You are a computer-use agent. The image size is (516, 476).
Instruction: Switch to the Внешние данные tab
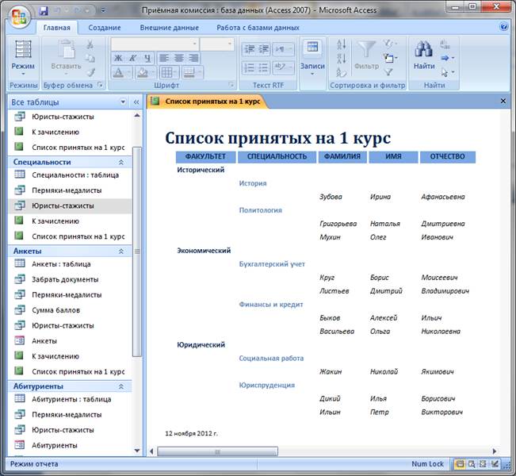[x=169, y=28]
